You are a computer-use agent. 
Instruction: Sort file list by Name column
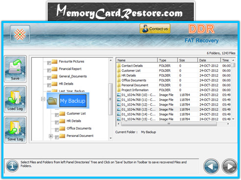pyautogui.click(x=137, y=60)
